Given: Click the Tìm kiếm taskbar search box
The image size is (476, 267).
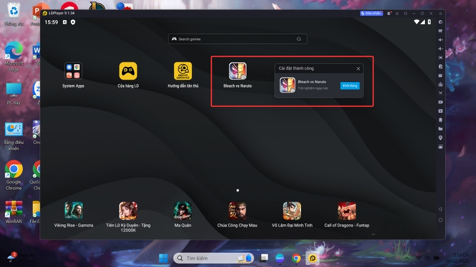Looking at the screenshot, I should [x=214, y=258].
